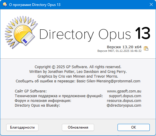
Task: Click the 'Directory Opus на Bluesky:' label
Action: (37, 105)
